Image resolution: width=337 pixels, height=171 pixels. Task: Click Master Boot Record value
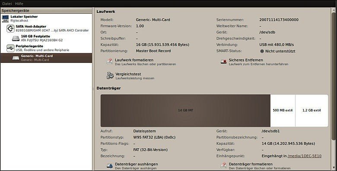(x=153, y=51)
